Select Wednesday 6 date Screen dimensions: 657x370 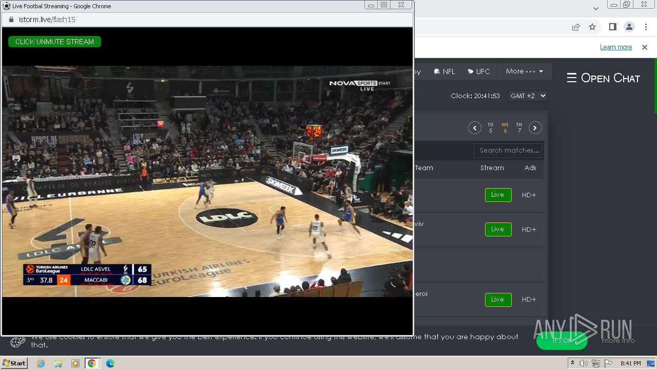click(x=505, y=128)
